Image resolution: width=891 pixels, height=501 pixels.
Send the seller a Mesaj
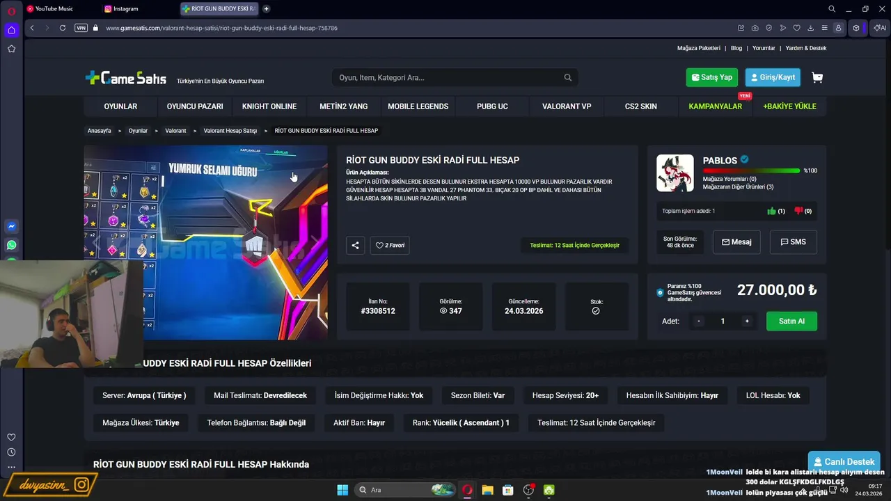[x=736, y=242]
